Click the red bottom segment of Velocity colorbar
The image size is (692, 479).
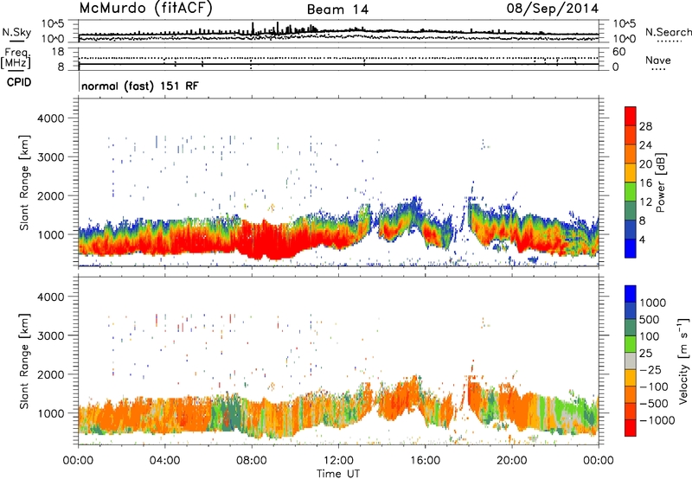(x=631, y=428)
